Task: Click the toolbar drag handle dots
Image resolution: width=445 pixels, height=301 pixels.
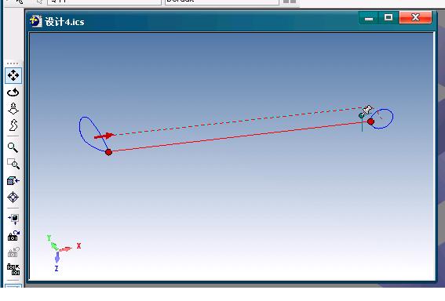Action: [13, 63]
